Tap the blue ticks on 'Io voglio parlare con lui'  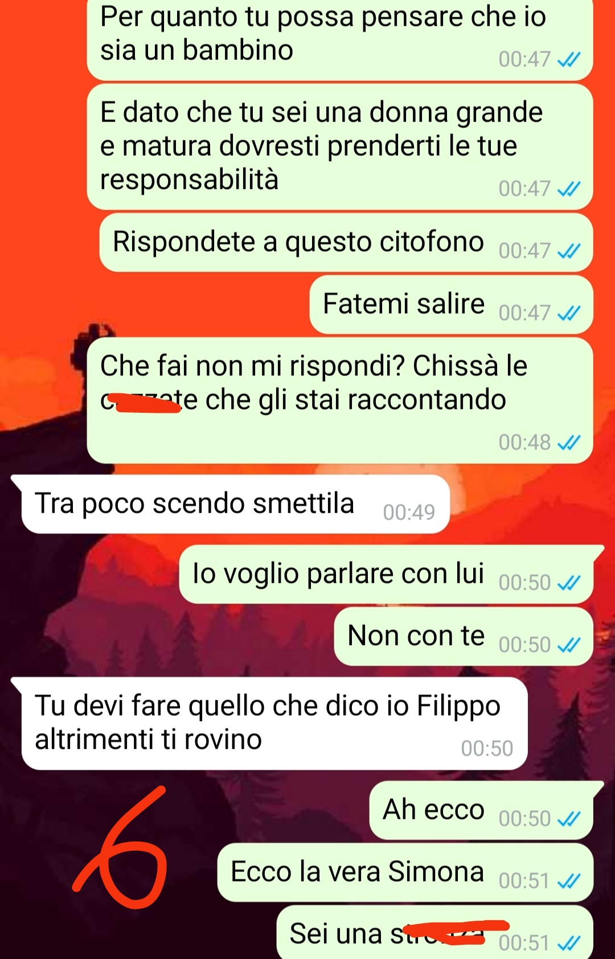(x=569, y=583)
